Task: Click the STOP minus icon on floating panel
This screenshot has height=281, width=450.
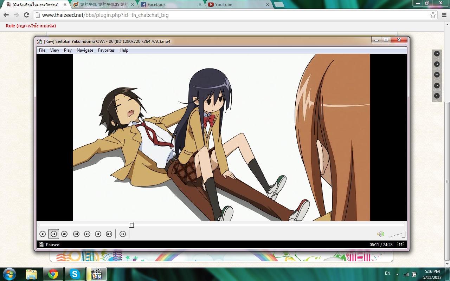Action: pos(437,75)
